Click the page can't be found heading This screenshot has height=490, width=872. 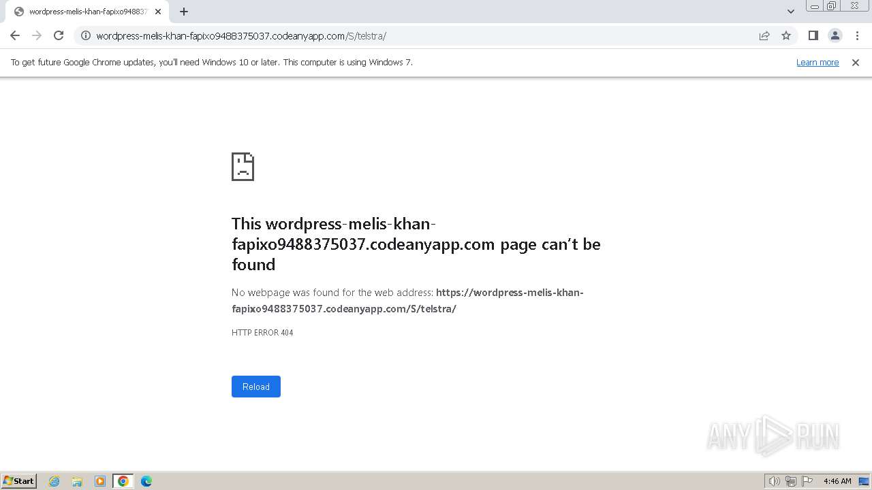(x=416, y=244)
